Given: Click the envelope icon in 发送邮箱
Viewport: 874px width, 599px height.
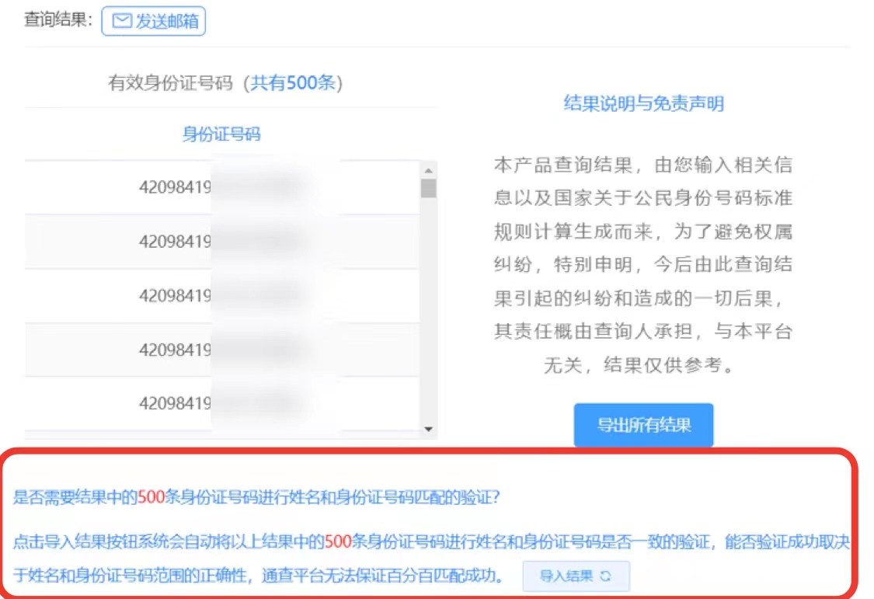Looking at the screenshot, I should click(122, 21).
